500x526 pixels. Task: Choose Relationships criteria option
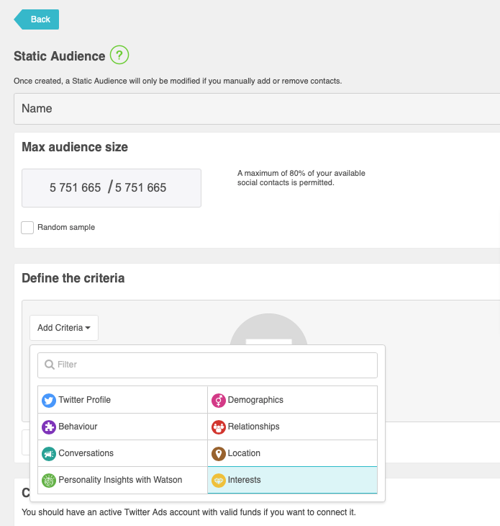(292, 427)
